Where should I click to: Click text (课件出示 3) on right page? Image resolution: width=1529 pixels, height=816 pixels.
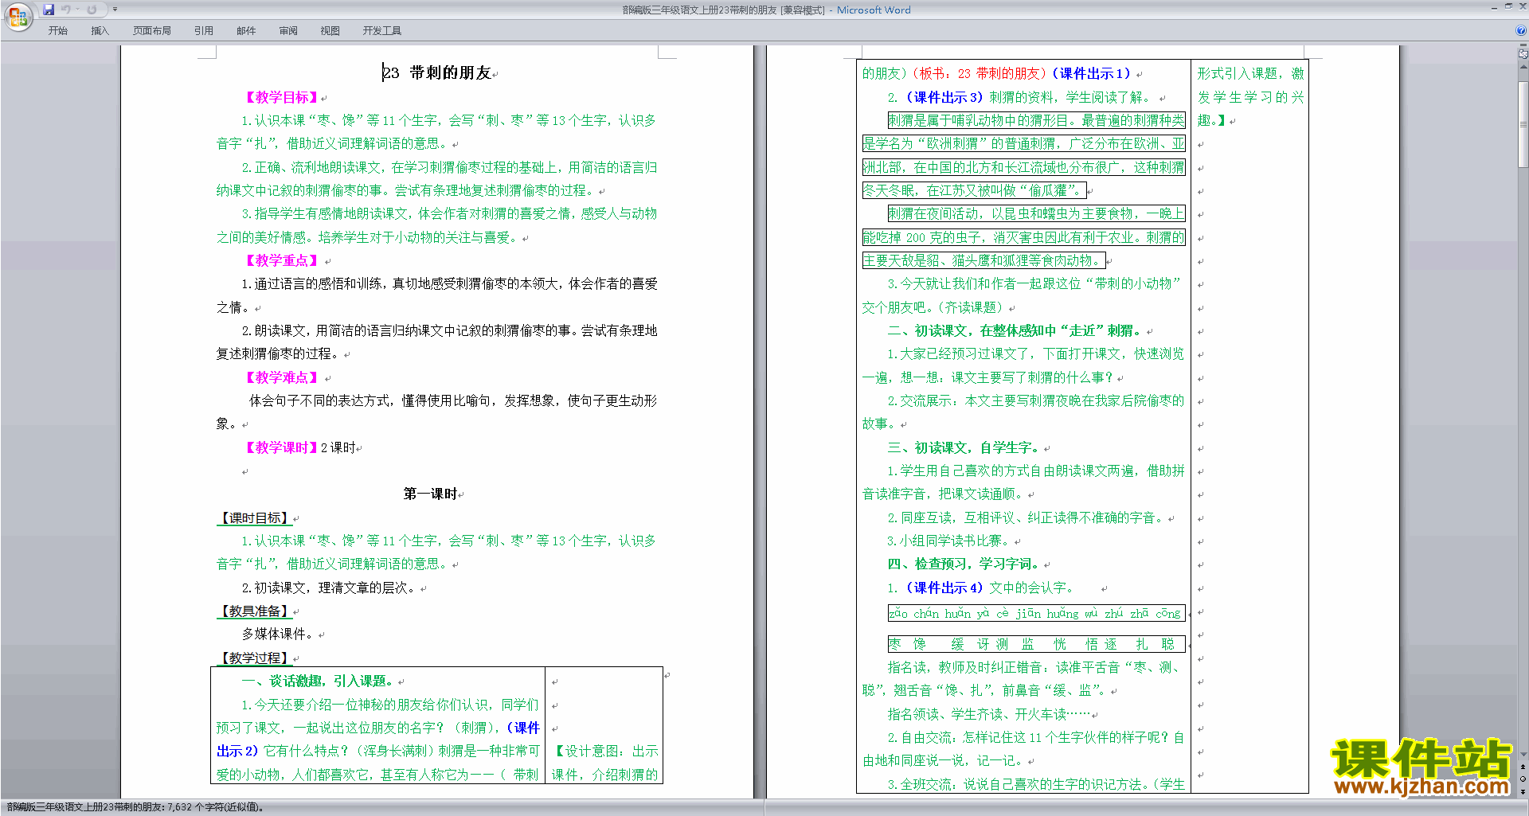point(944,97)
